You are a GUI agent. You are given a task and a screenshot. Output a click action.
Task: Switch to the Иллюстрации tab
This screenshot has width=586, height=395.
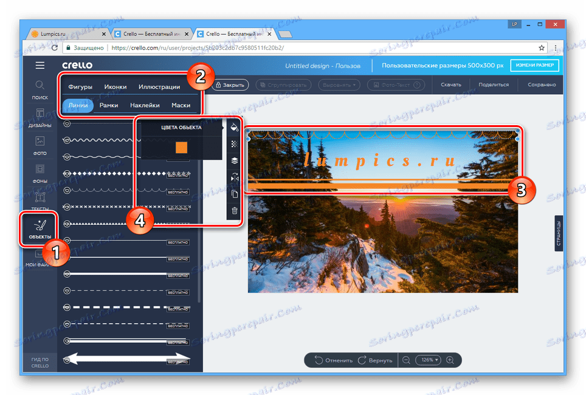(x=159, y=87)
